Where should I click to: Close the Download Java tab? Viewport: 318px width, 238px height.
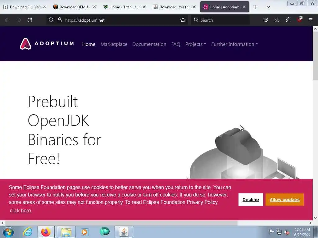(x=194, y=7)
